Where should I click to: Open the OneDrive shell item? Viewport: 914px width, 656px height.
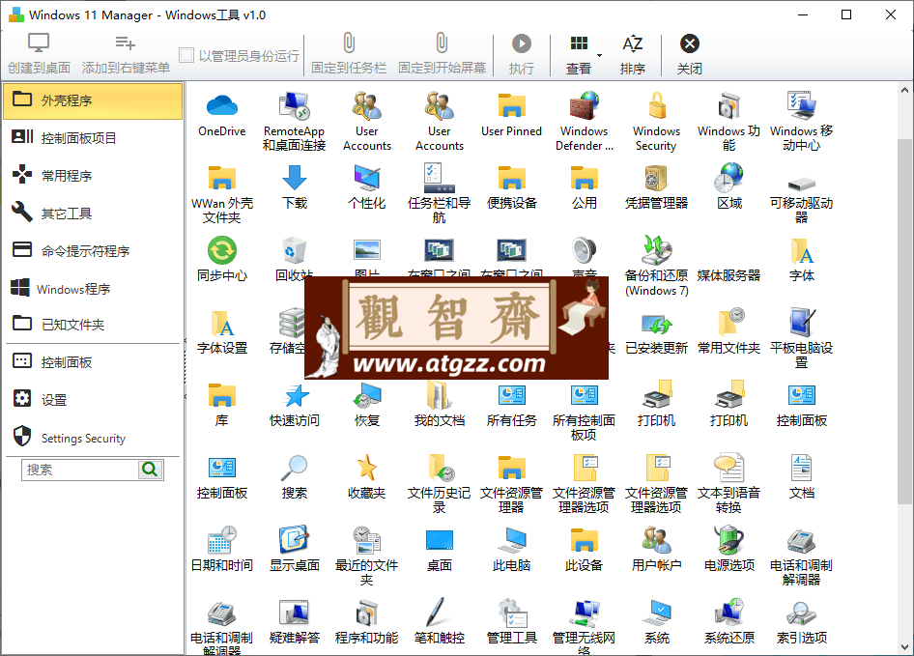[221, 106]
